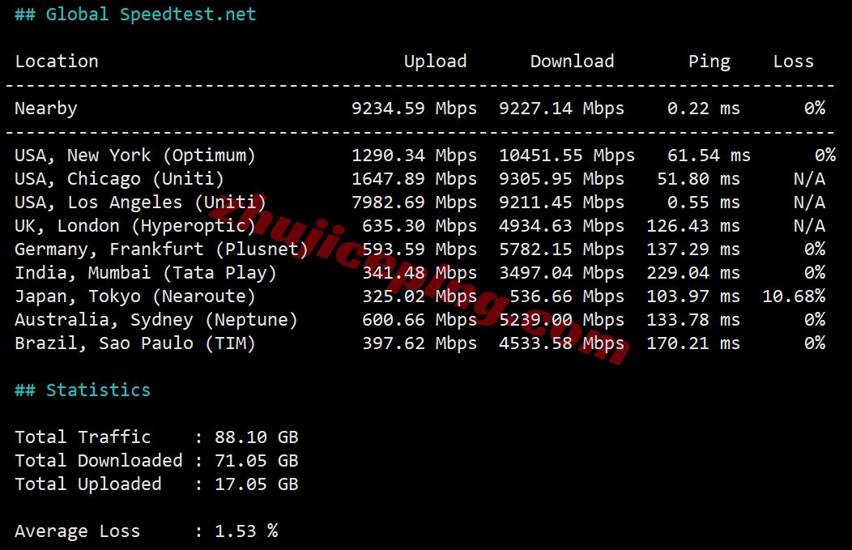Click the UK, London (Hyperoptic) entry
Viewport: 852px width, 550px height.
coord(135,226)
